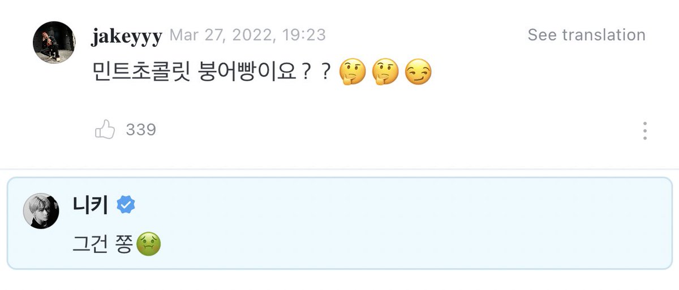
Task: Open the three-dot more options menu
Action: tap(645, 131)
